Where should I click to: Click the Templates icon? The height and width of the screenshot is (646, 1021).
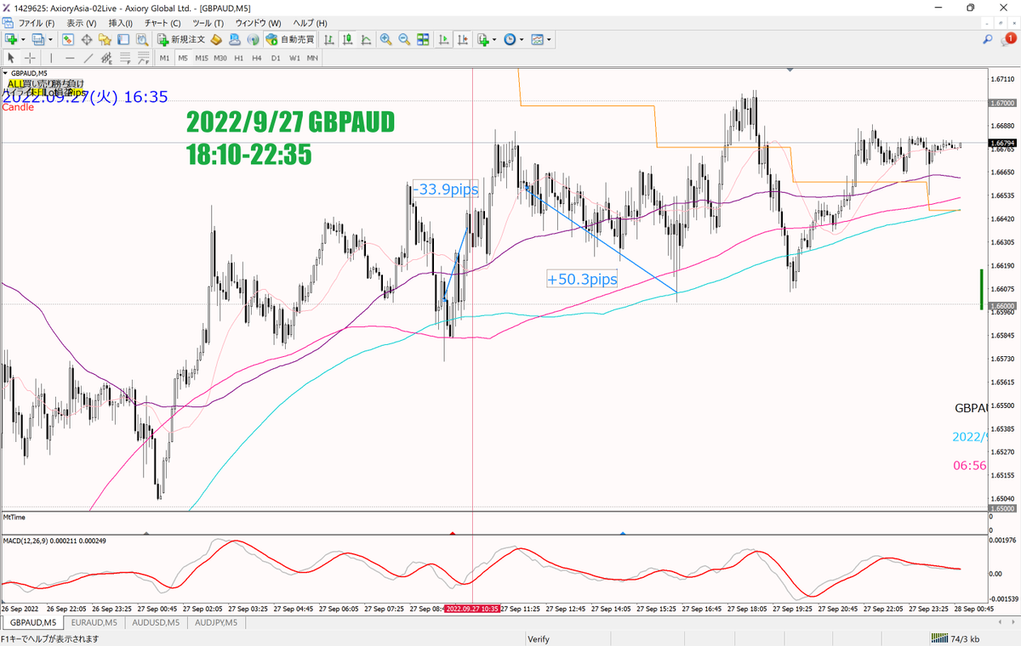[x=537, y=39]
